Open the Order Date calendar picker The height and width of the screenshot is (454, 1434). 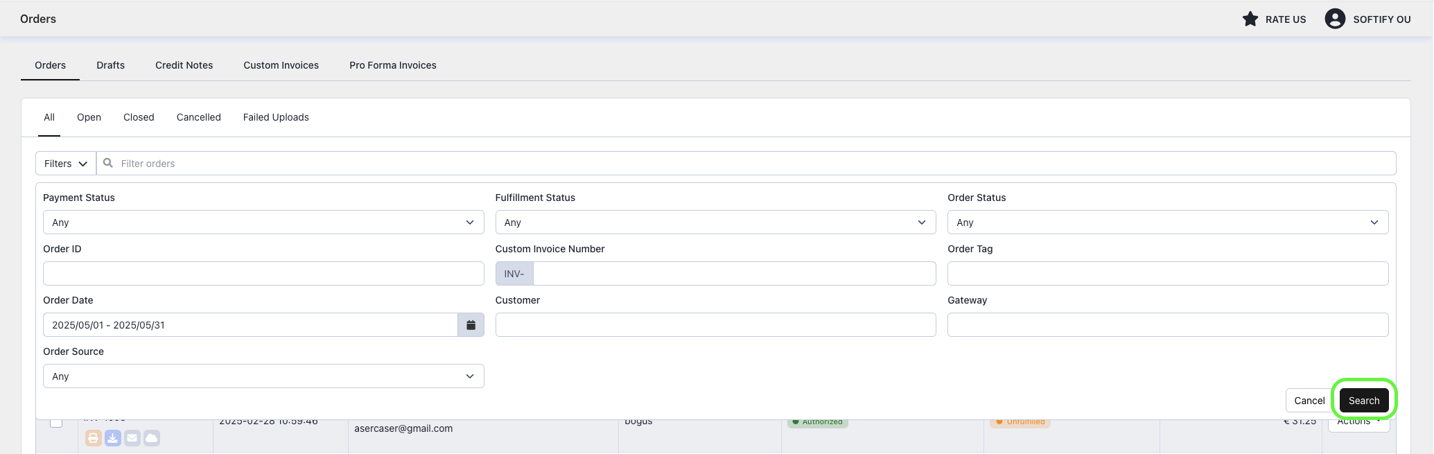471,325
